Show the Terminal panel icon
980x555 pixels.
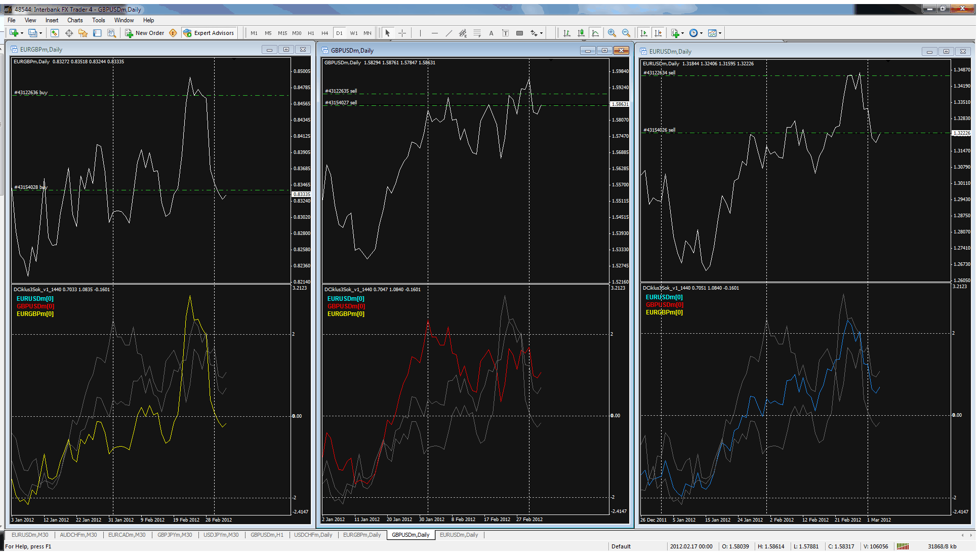pyautogui.click(x=97, y=33)
